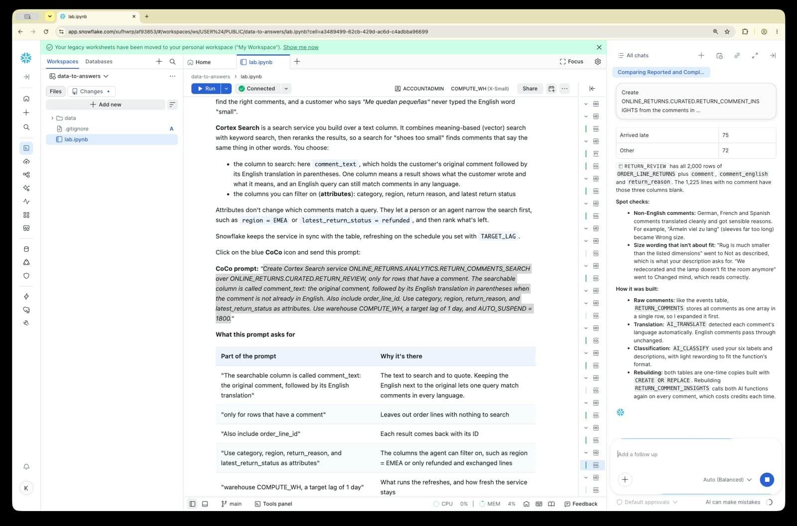
Task: Toggle the left panel visibility in status bar
Action: pyautogui.click(x=192, y=504)
